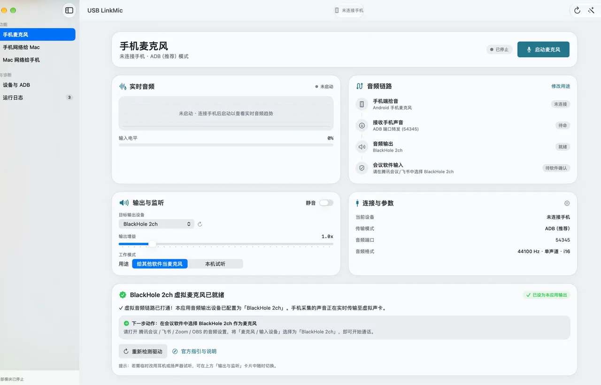Click the speaker icon in 音频输出 row

362,147
